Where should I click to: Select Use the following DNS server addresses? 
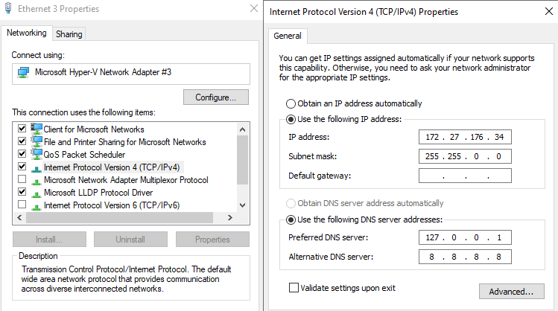click(291, 219)
